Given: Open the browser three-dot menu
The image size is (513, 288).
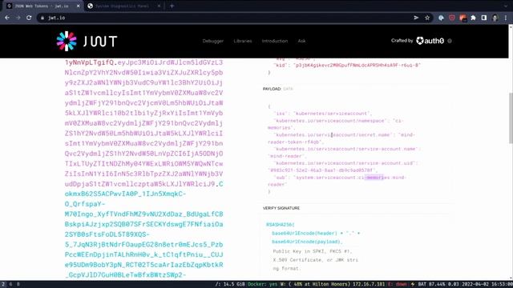Looking at the screenshot, I should pyautogui.click(x=506, y=18).
